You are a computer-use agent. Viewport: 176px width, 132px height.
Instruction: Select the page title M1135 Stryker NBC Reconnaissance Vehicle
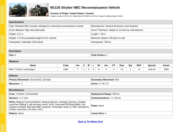click(85, 7)
